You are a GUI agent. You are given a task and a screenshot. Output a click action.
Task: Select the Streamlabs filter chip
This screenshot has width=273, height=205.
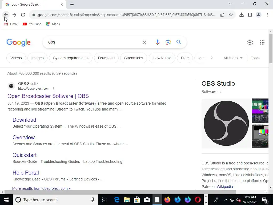click(134, 58)
